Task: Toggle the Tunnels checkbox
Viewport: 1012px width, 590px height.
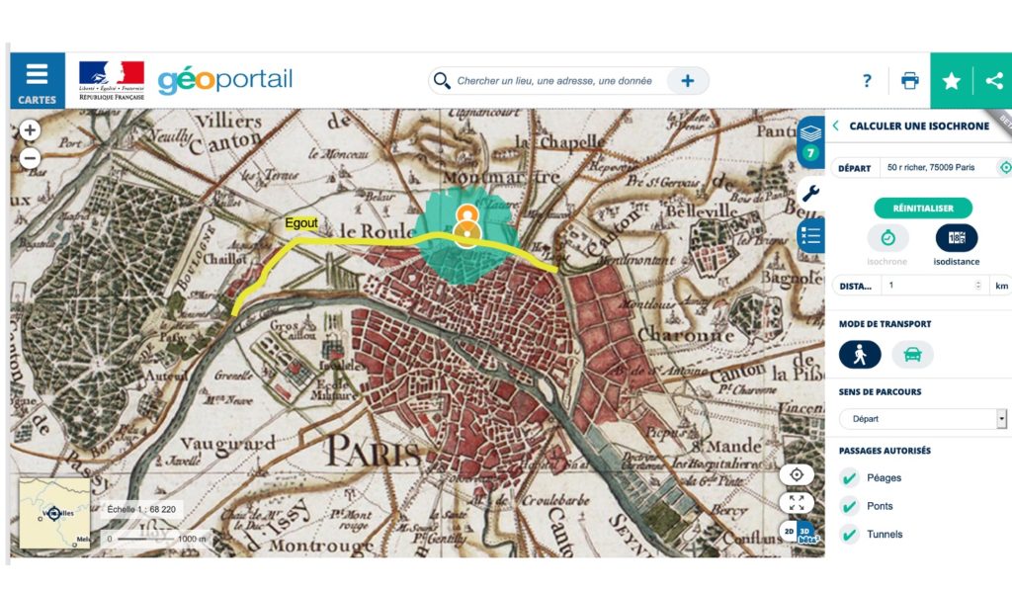Action: point(849,535)
